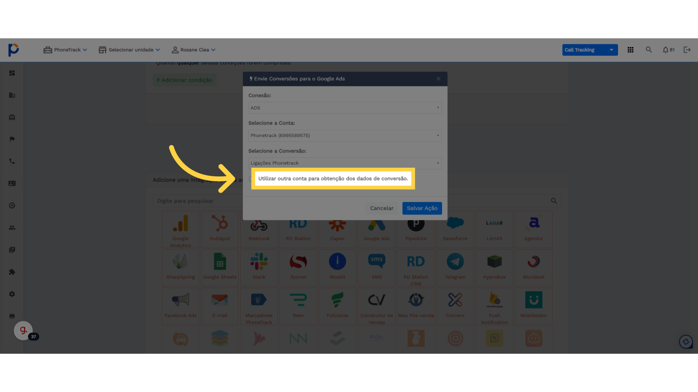The height and width of the screenshot is (392, 698).
Task: Open the briefcase icon in the sidebar
Action: 12,117
